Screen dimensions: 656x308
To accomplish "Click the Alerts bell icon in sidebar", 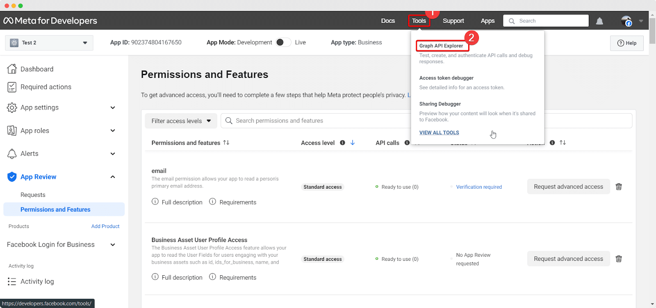I will tap(12, 153).
